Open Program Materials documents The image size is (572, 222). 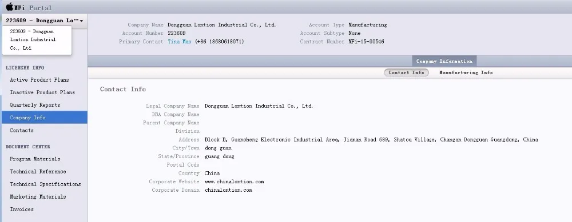(x=35, y=159)
